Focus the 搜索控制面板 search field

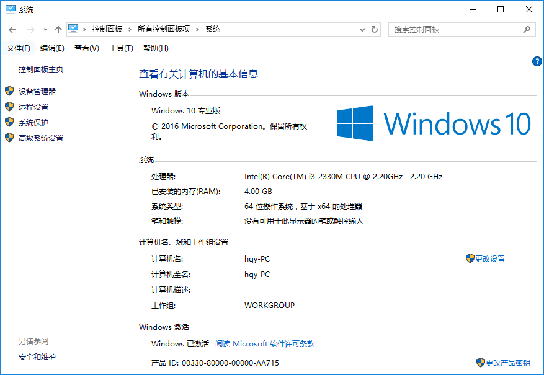point(462,30)
